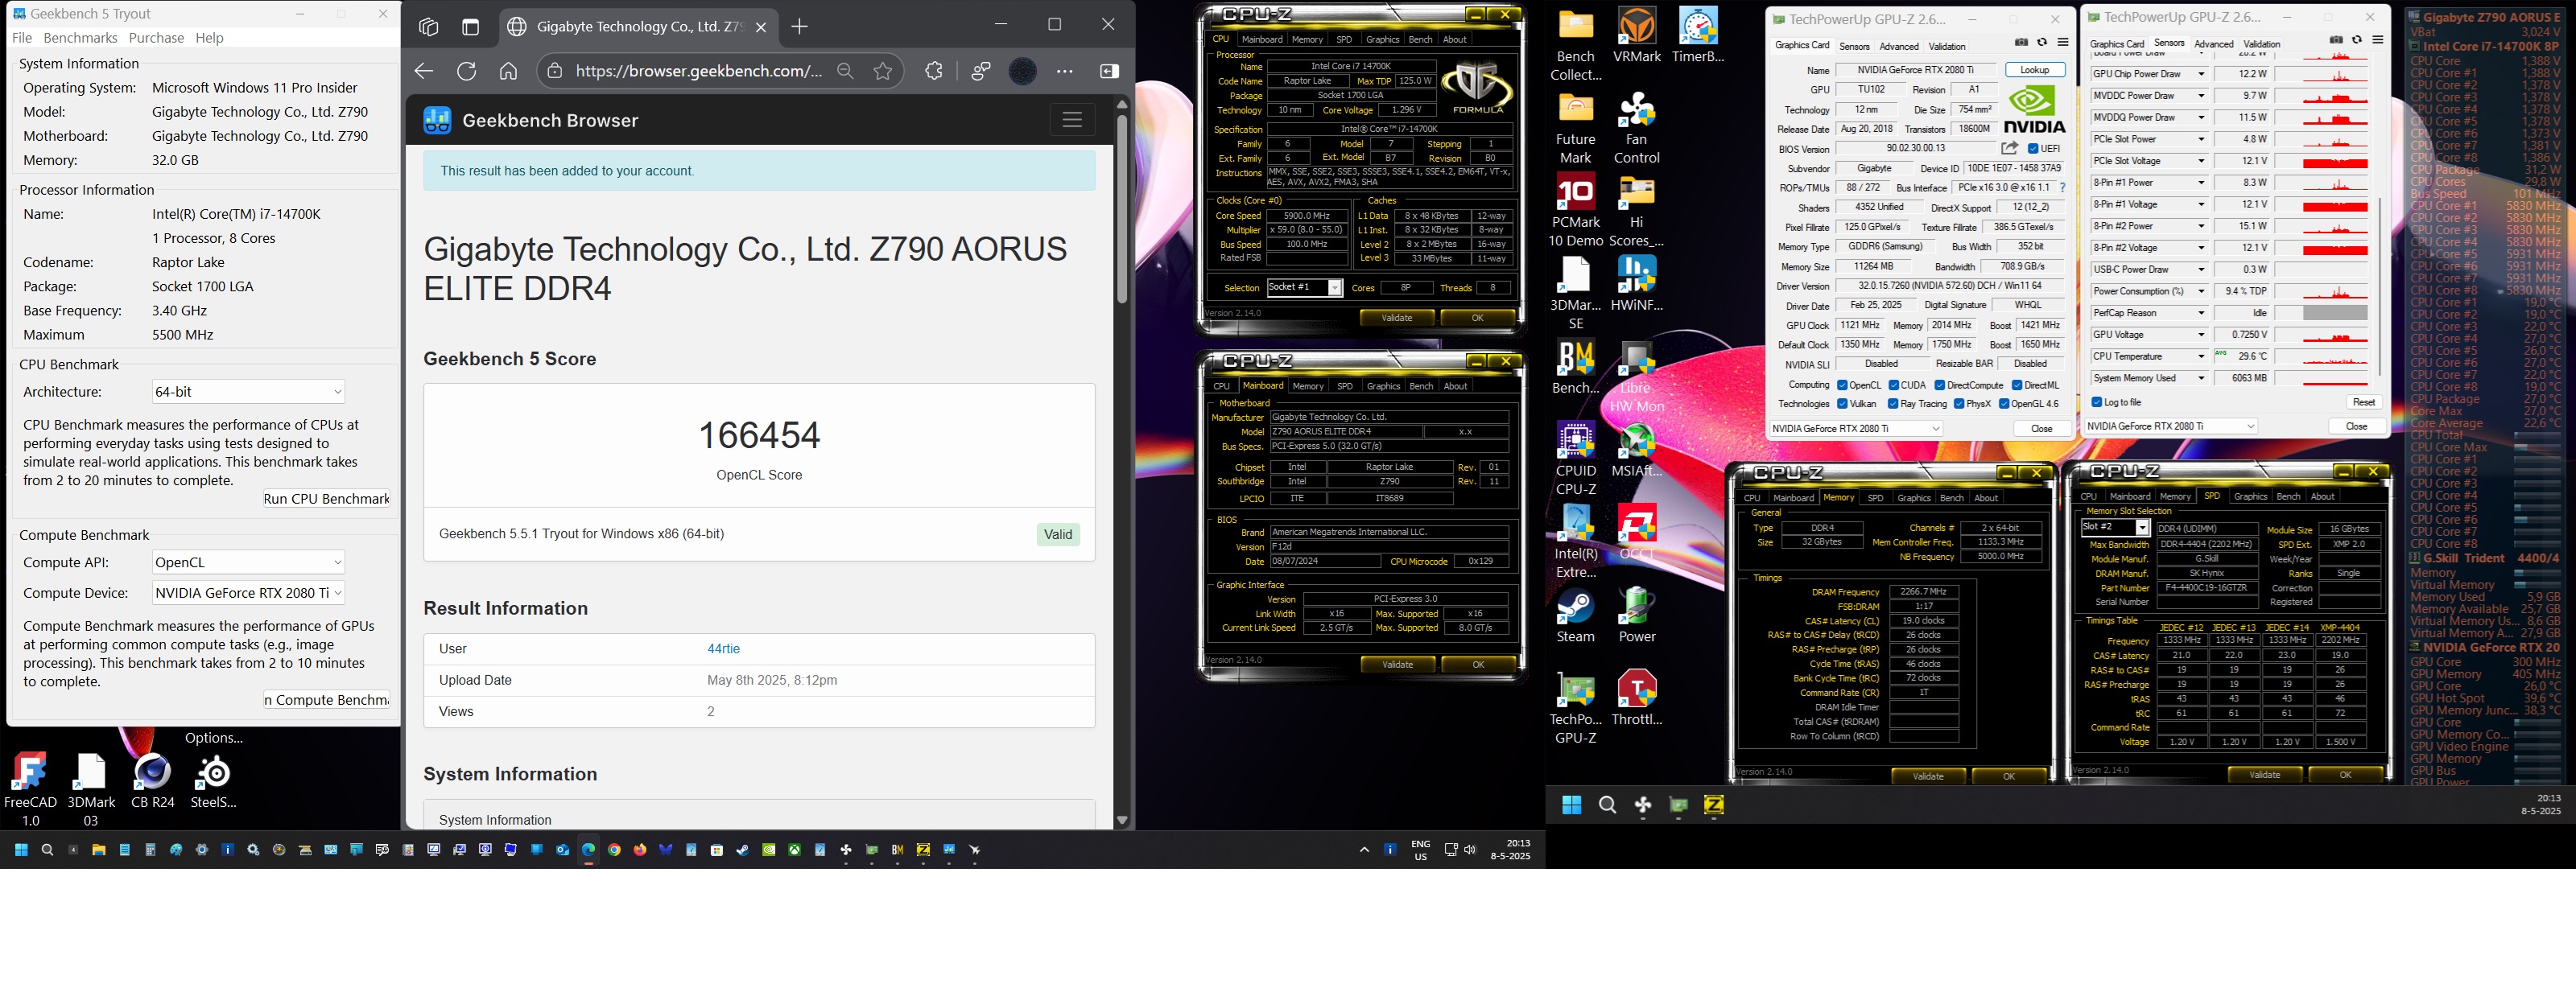Toggle the PhysX checkbox in GPU-Z
This screenshot has height=992, width=2576.
pos(1959,405)
